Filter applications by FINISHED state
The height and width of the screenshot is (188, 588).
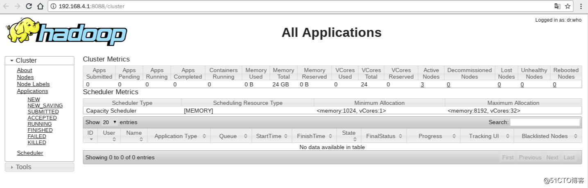click(40, 130)
